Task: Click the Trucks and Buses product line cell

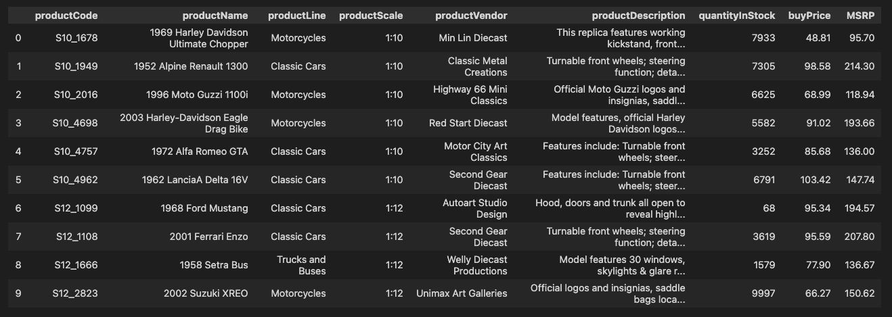Action: click(x=301, y=265)
